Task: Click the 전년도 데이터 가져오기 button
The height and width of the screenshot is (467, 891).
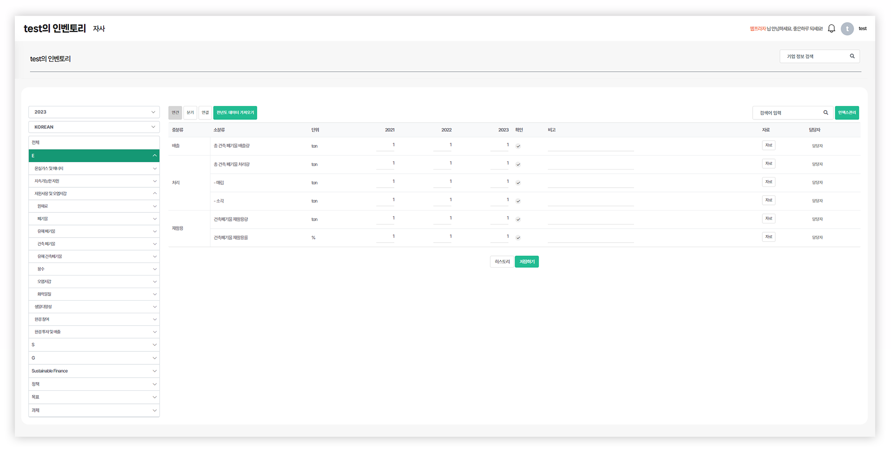Action: click(x=235, y=112)
